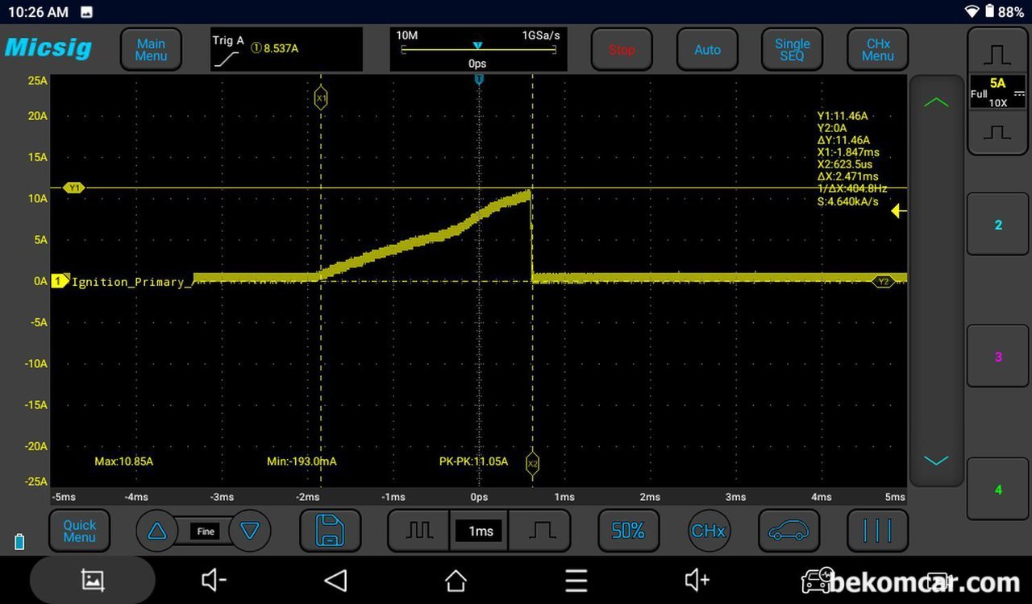Toggle the Fine adjustment label
Image resolution: width=1032 pixels, height=604 pixels.
(x=206, y=531)
